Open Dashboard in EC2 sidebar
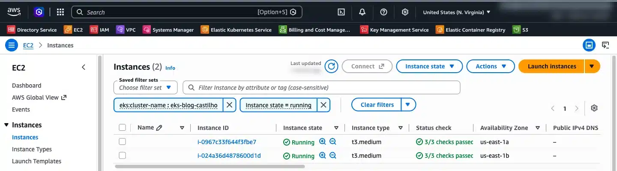617x171 pixels. click(x=27, y=85)
